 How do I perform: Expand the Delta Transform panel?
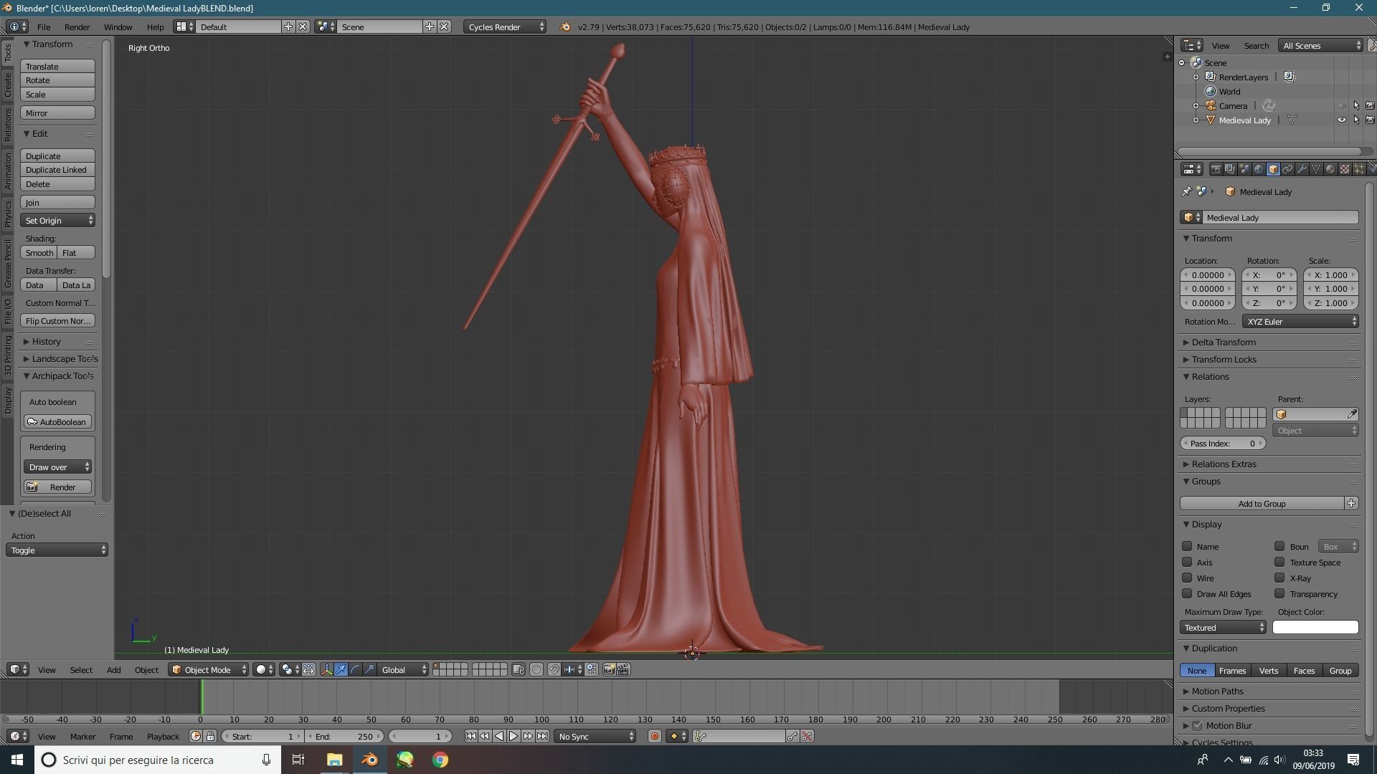[x=1224, y=342]
